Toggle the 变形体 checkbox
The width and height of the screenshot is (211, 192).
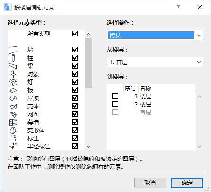coord(75,130)
